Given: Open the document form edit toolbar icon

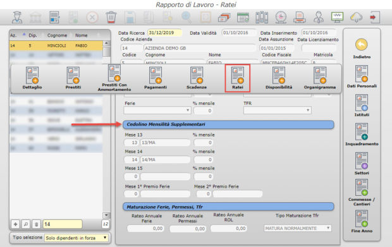Looking at the screenshot, I should [54, 18].
